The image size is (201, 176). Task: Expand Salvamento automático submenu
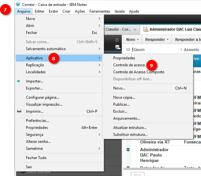coord(59,49)
